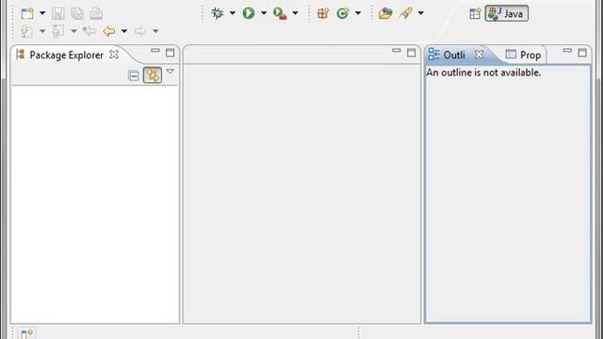Image resolution: width=603 pixels, height=339 pixels.
Task: Expand the Next Annotation dropdown arrow
Action: coord(42,31)
